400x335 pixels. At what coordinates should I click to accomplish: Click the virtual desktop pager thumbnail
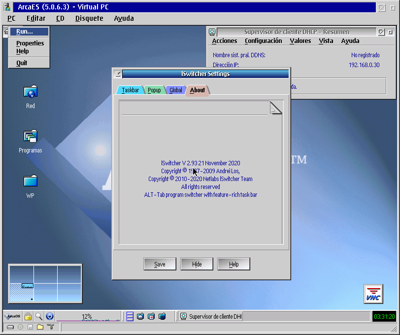coord(45,284)
